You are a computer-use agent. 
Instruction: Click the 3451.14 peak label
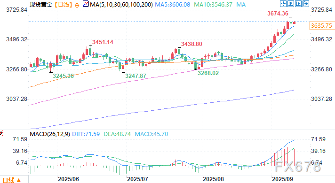pos(103,42)
